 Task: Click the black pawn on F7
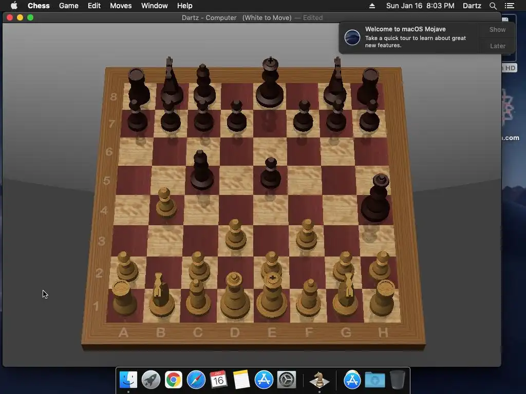coord(303,116)
